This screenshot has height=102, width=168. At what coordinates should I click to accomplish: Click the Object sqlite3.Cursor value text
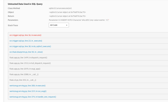point(67,12)
